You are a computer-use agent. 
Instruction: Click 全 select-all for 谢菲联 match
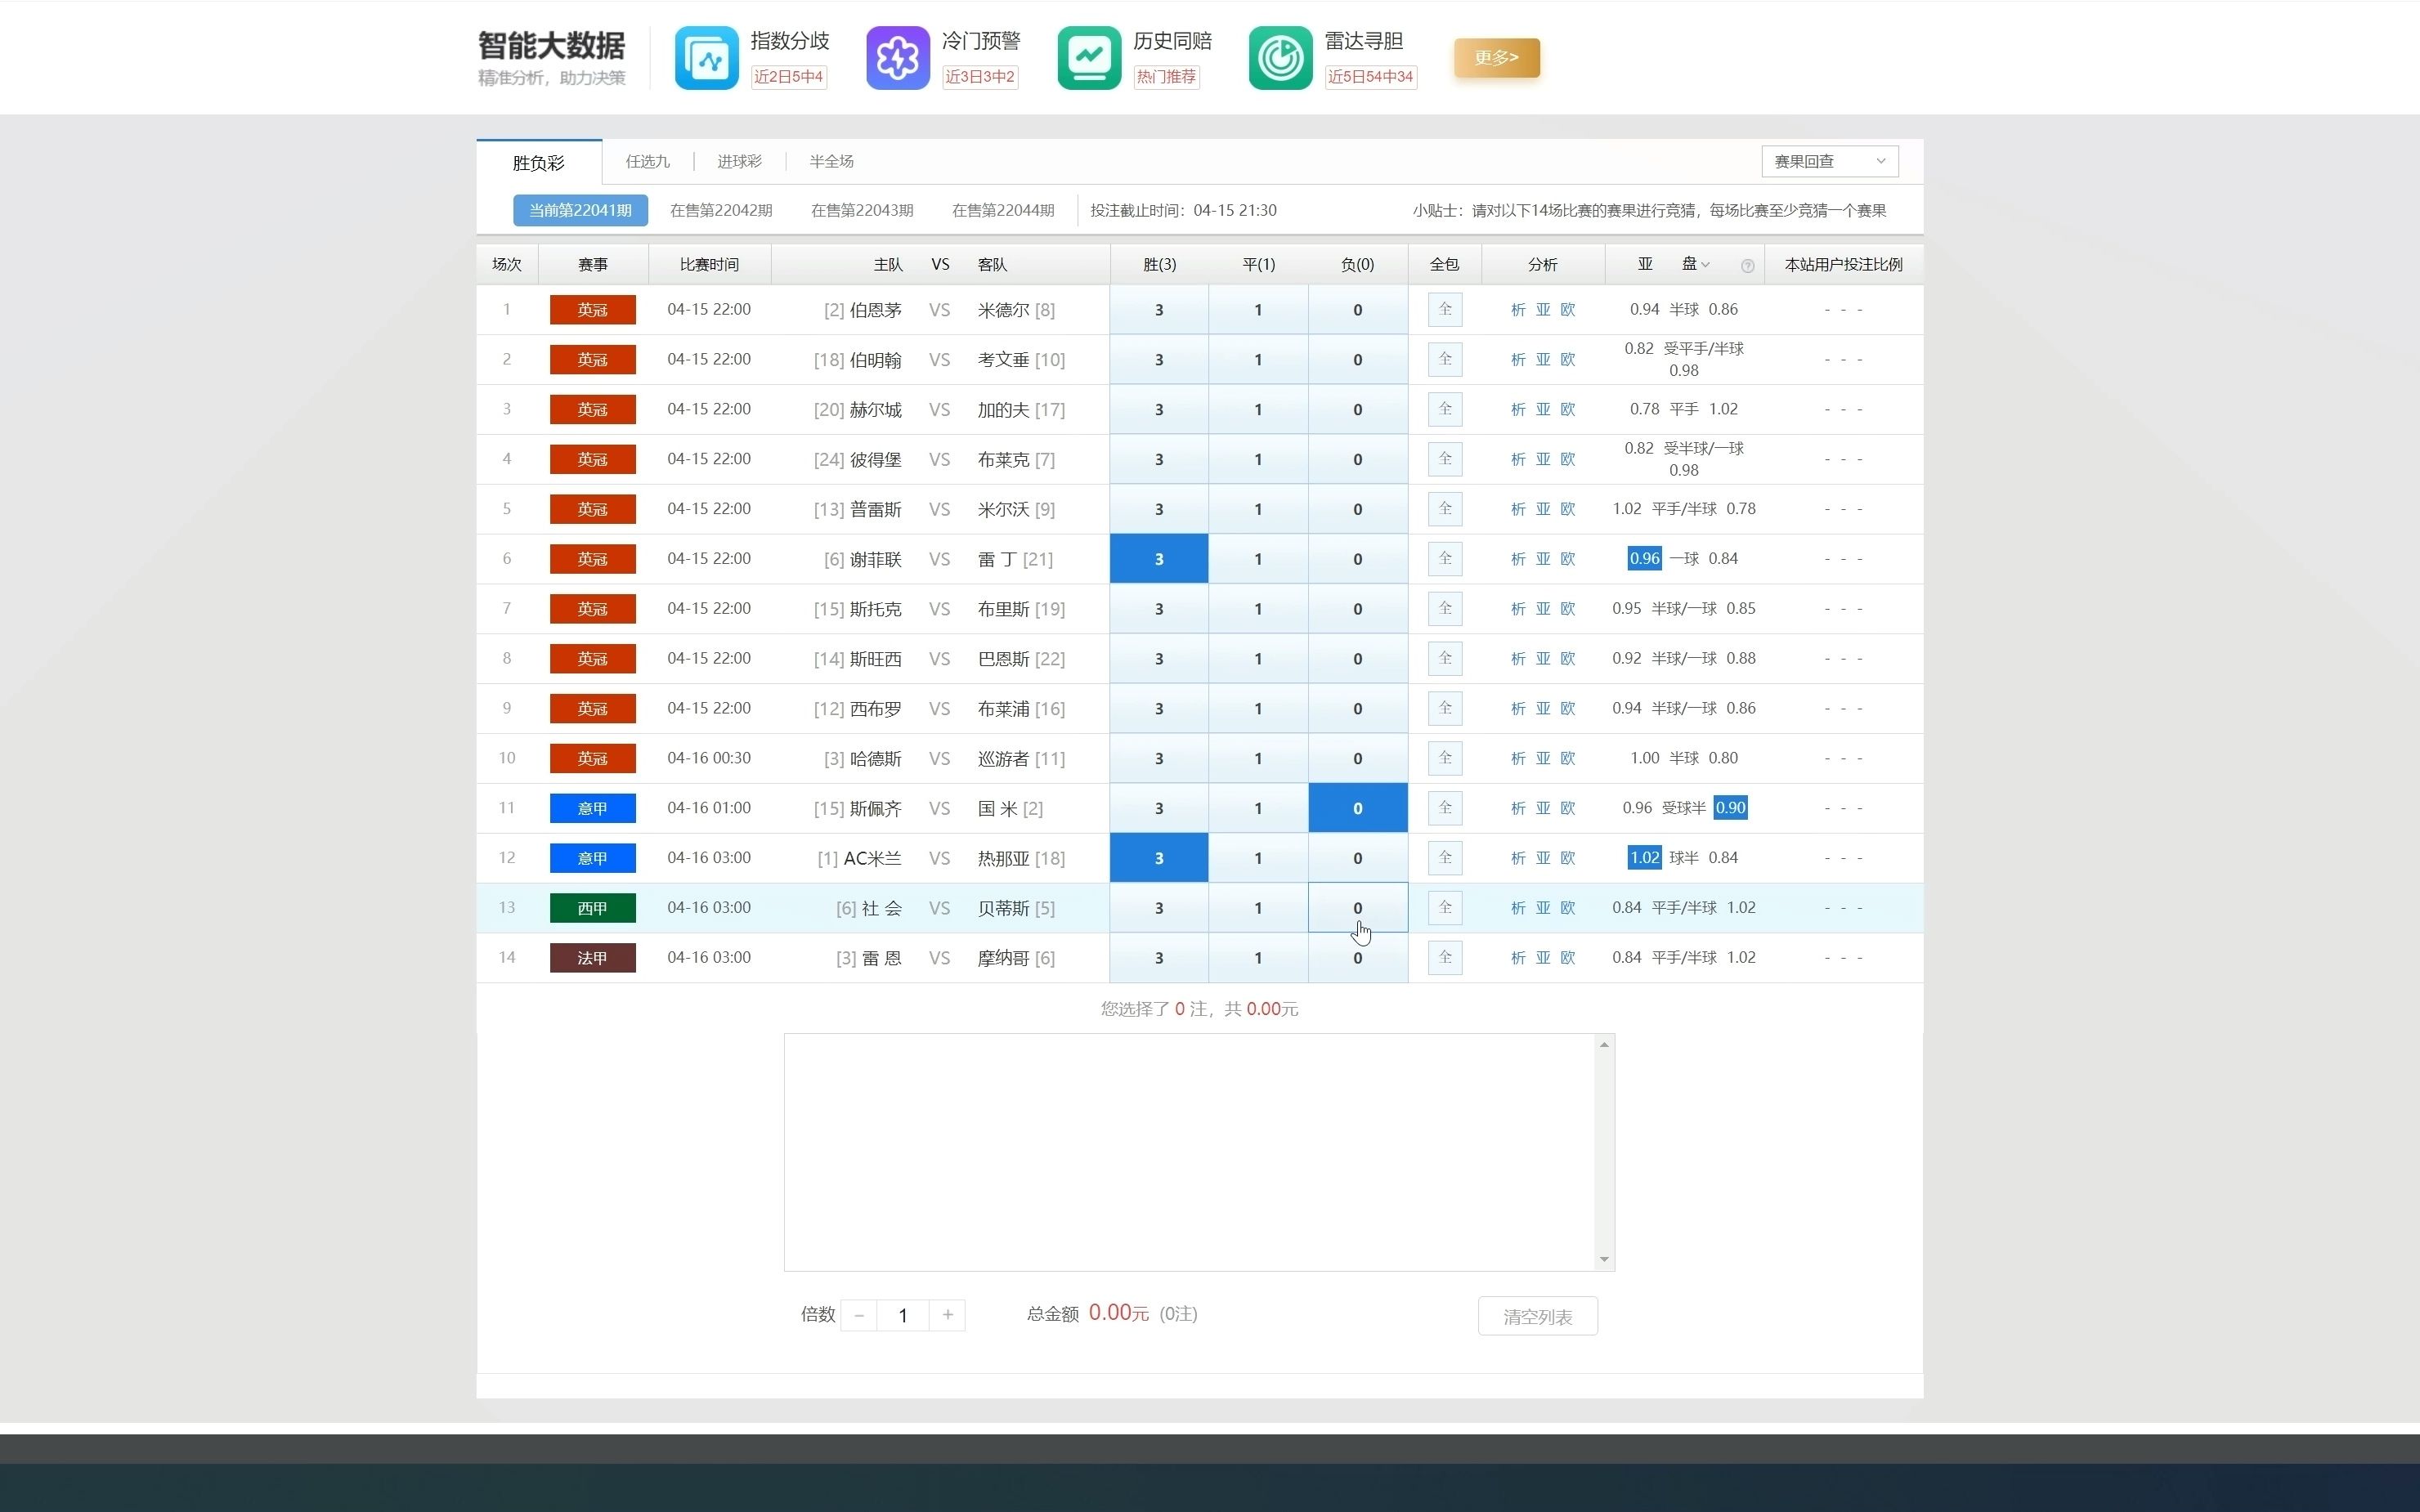coord(1445,559)
